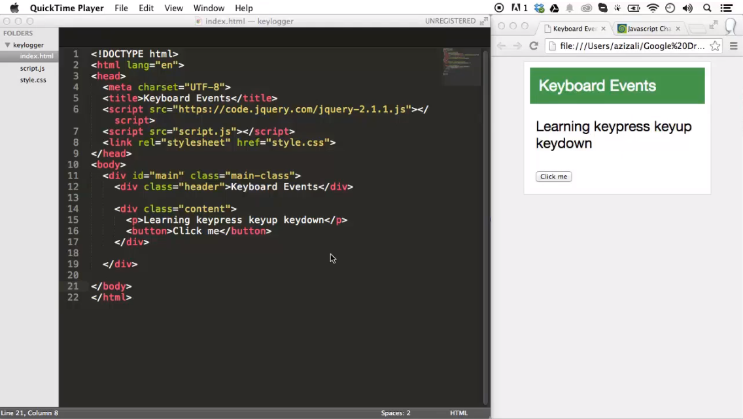Select script.js in the sidebar
This screenshot has height=419, width=743.
32,68
